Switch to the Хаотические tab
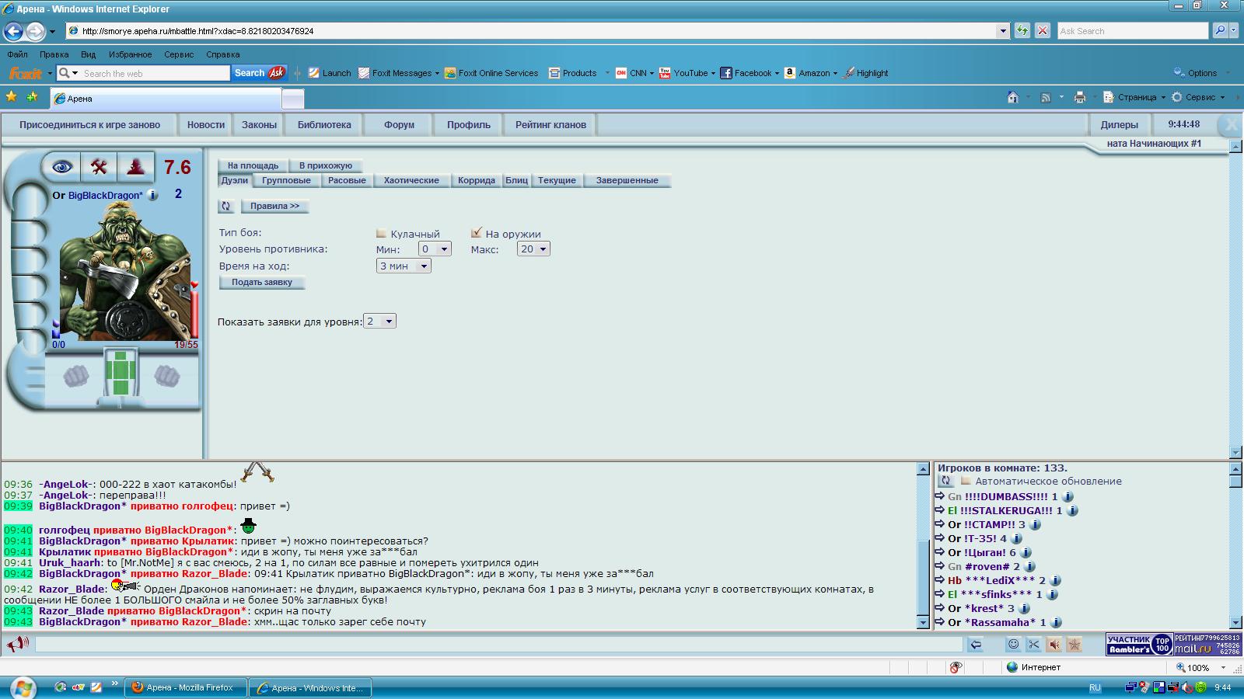Image resolution: width=1244 pixels, height=699 pixels. [x=411, y=180]
